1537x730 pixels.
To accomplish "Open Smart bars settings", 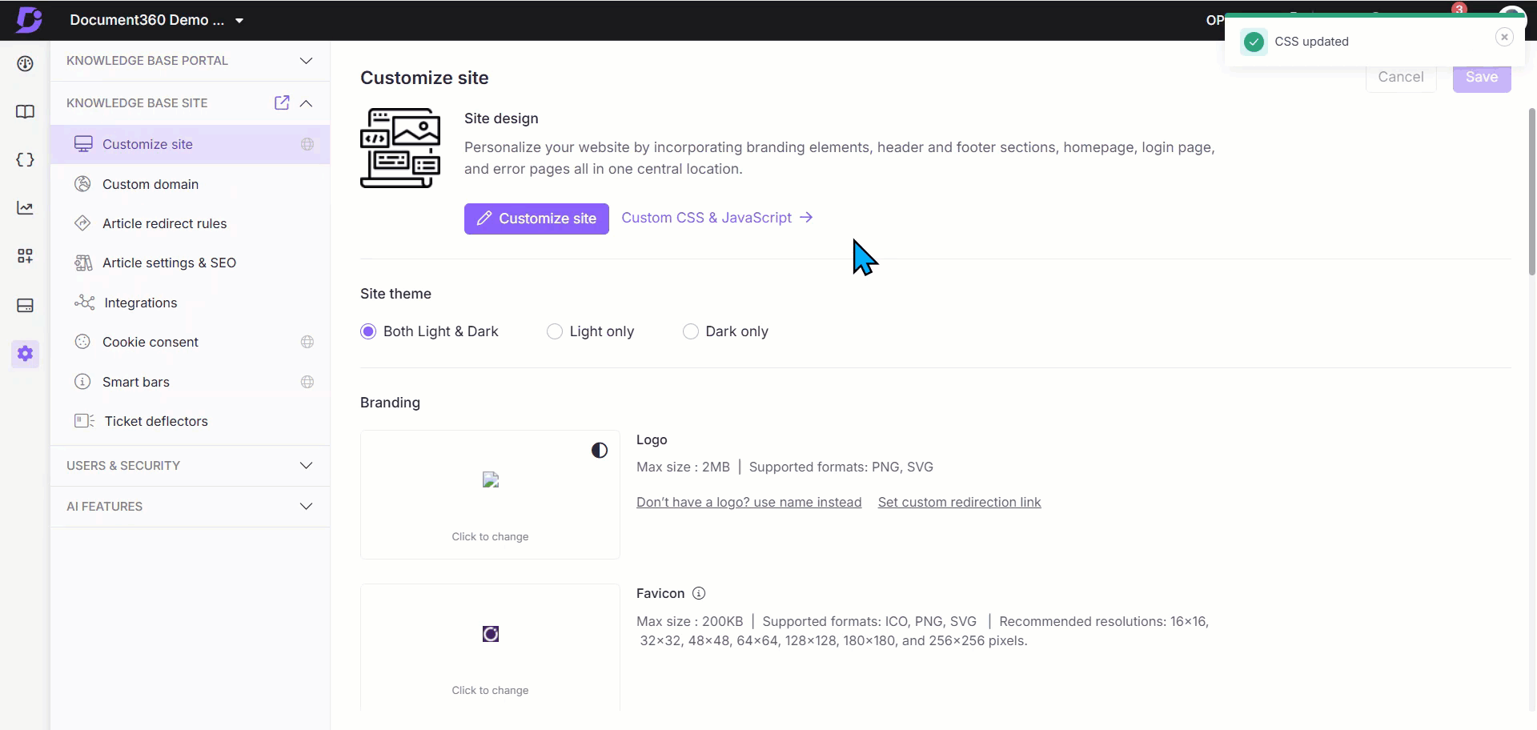I will [191, 382].
